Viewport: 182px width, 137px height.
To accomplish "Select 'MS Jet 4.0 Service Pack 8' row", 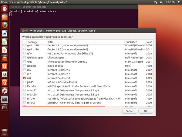I will [x=88, y=82].
